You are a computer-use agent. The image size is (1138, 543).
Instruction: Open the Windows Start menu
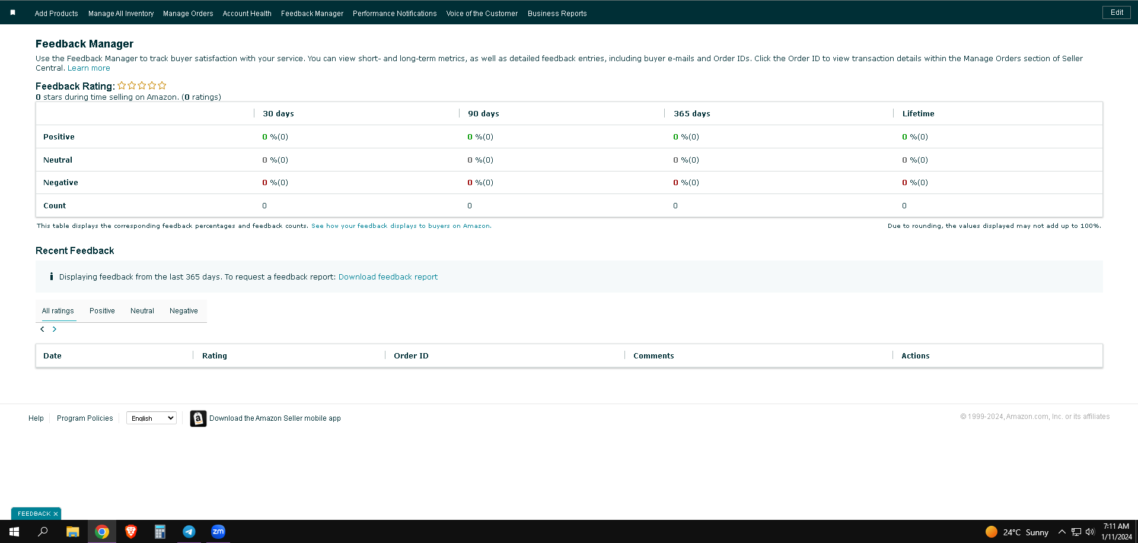14,532
